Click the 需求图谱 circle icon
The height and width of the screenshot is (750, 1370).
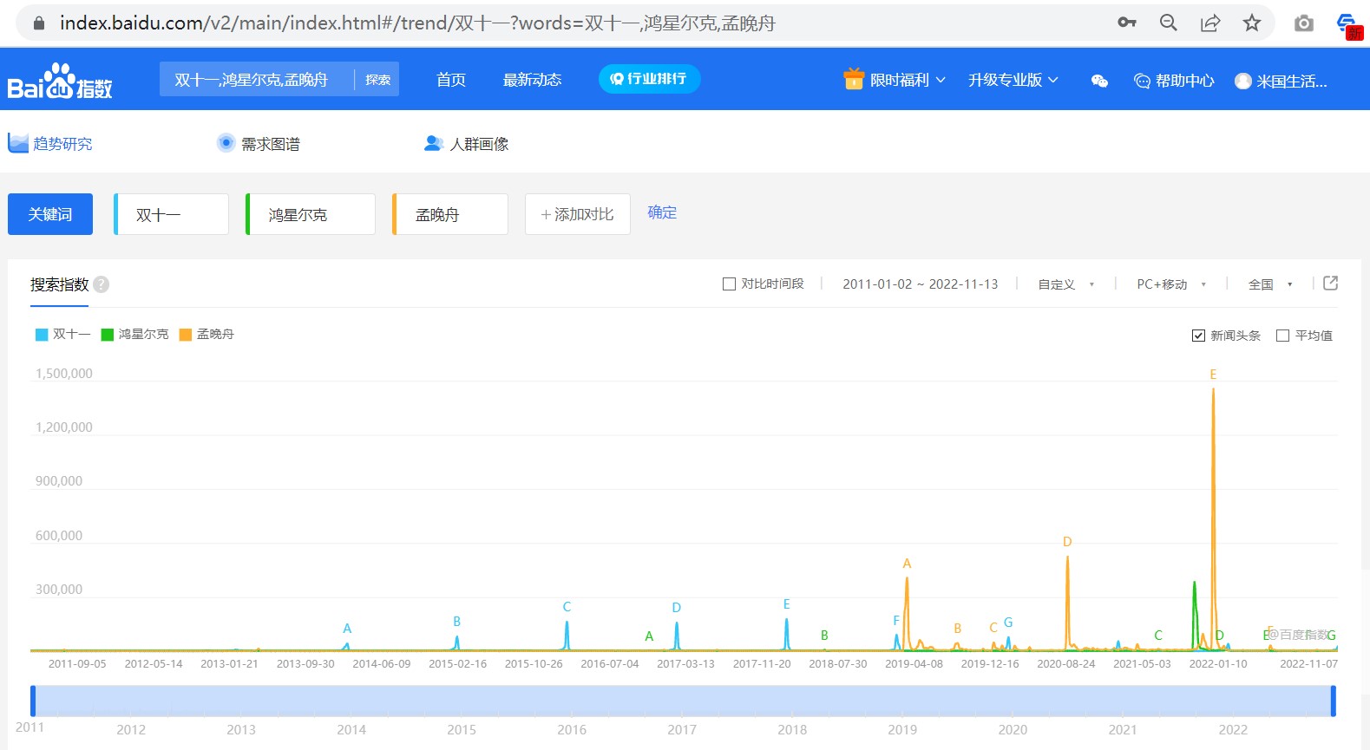pos(226,143)
